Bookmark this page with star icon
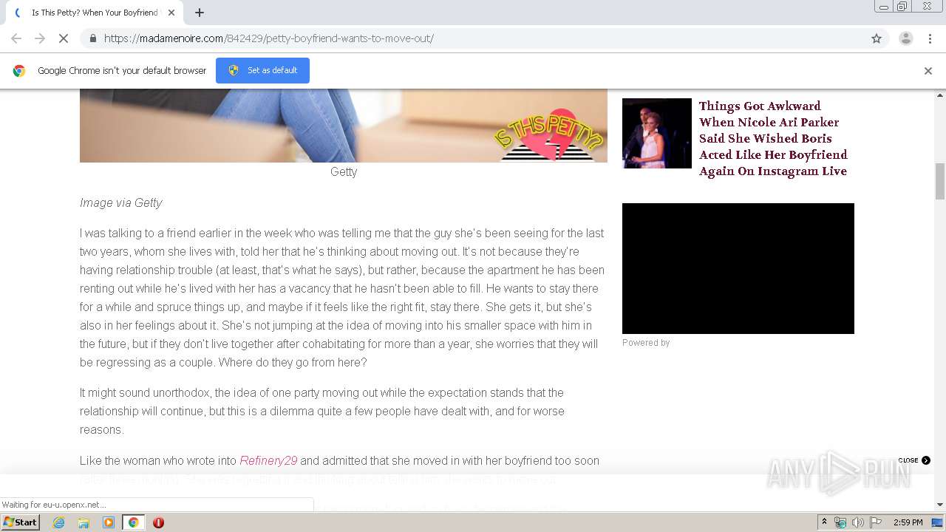The image size is (946, 532). (x=877, y=38)
